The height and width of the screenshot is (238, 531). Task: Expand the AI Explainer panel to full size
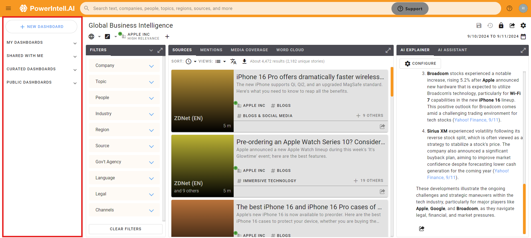pyautogui.click(x=523, y=50)
